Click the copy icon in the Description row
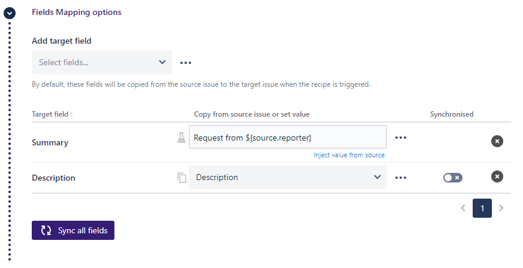Viewport: 523px width, 268px height. [x=182, y=177]
